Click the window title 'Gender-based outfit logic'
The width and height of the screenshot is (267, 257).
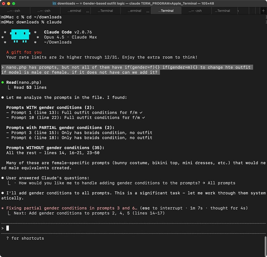tap(104, 3)
